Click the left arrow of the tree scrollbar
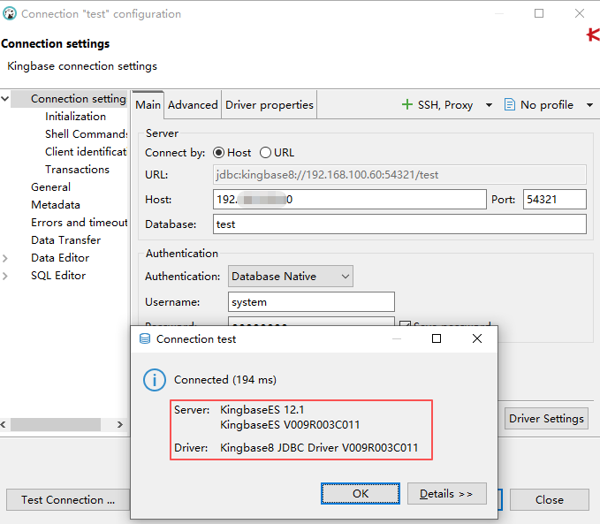 point(3,424)
